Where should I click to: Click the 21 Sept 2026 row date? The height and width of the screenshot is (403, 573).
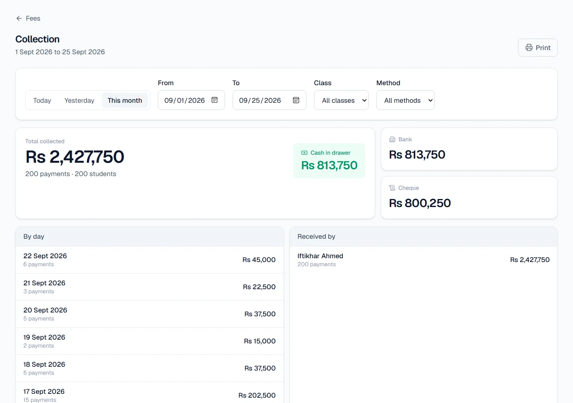point(44,283)
